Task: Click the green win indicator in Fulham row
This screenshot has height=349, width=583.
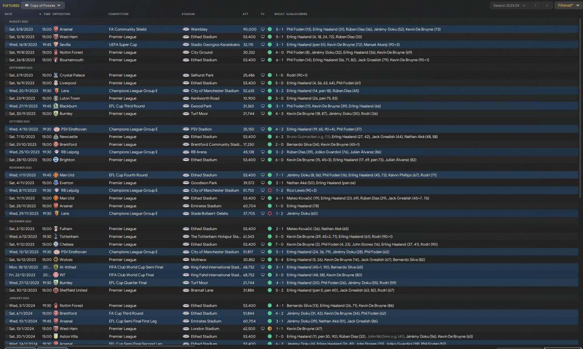Action: click(x=270, y=229)
